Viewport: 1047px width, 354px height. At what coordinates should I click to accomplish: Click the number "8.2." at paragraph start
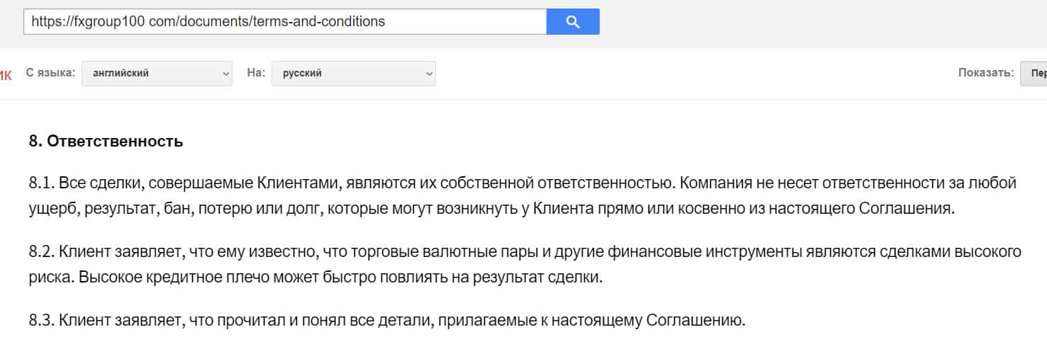pos(42,252)
